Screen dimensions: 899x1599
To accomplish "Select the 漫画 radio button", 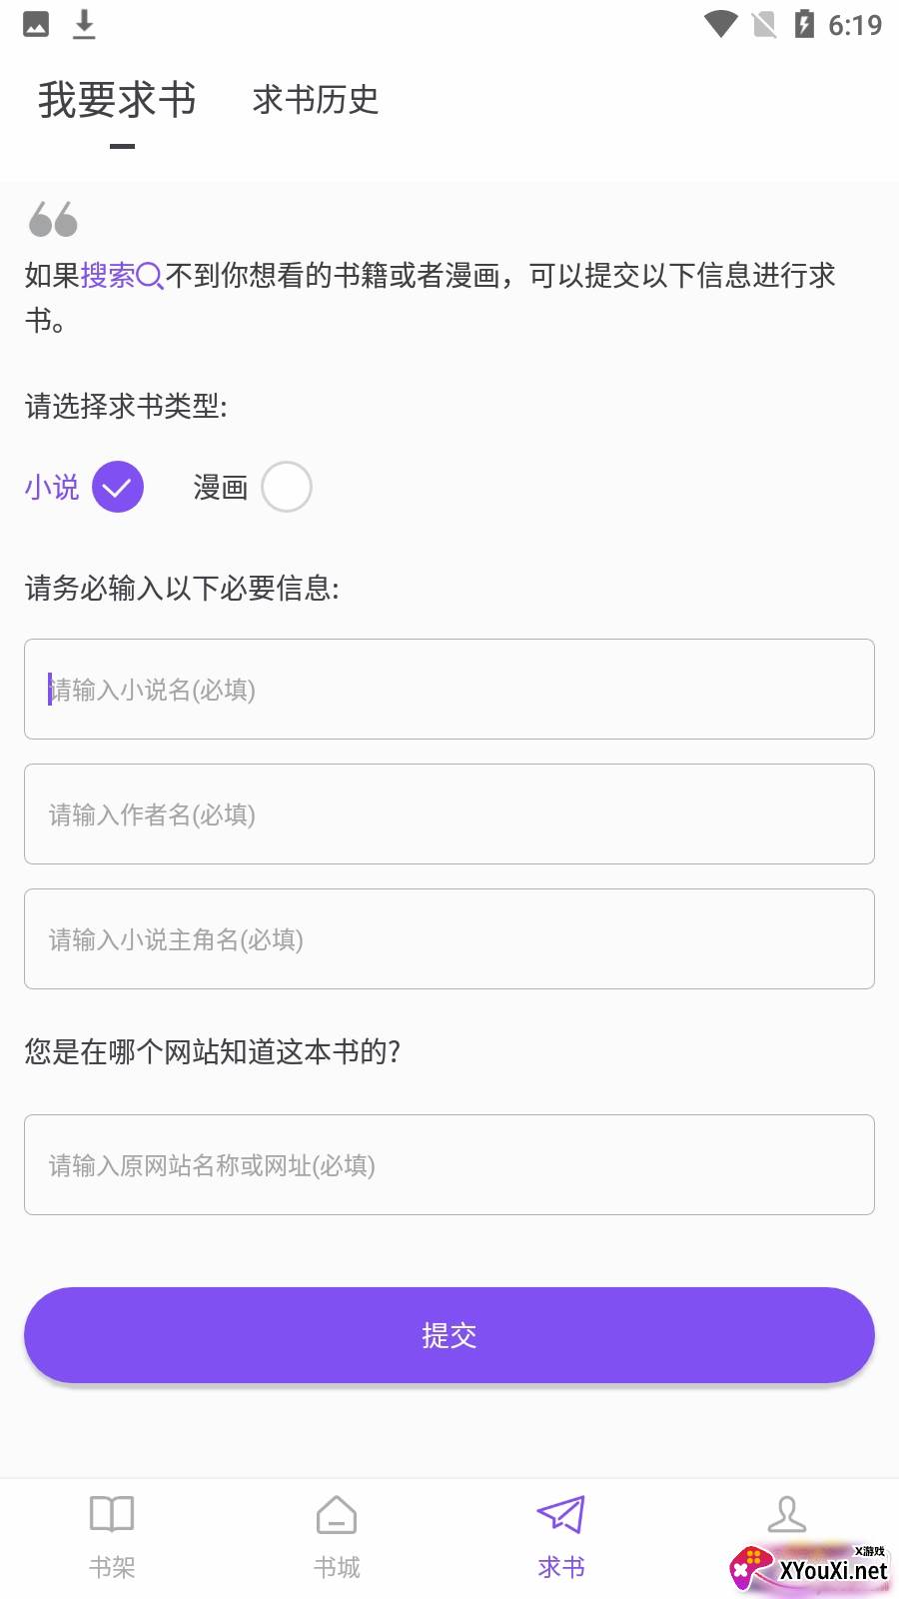I will pyautogui.click(x=287, y=487).
